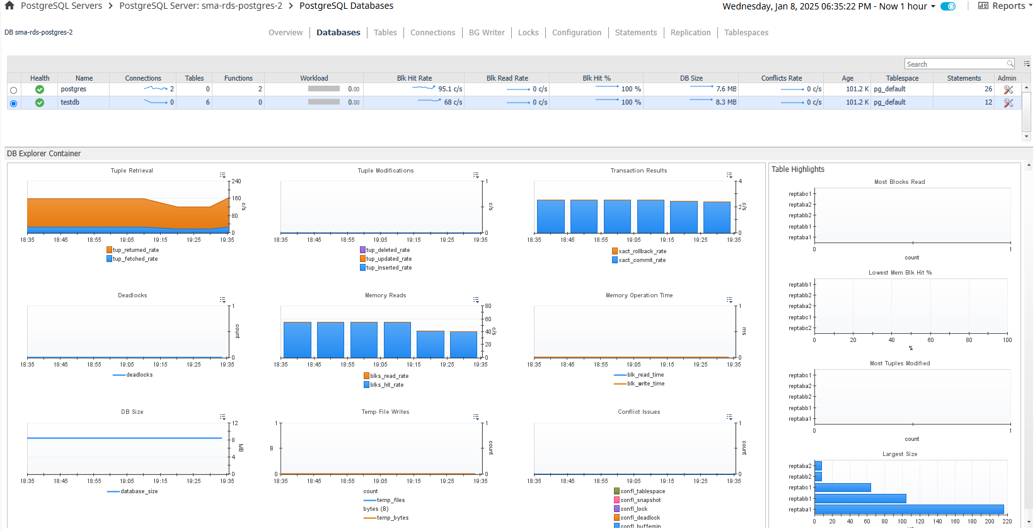The height and width of the screenshot is (531, 1035).
Task: Sort by DB Size column header
Action: coord(691,78)
